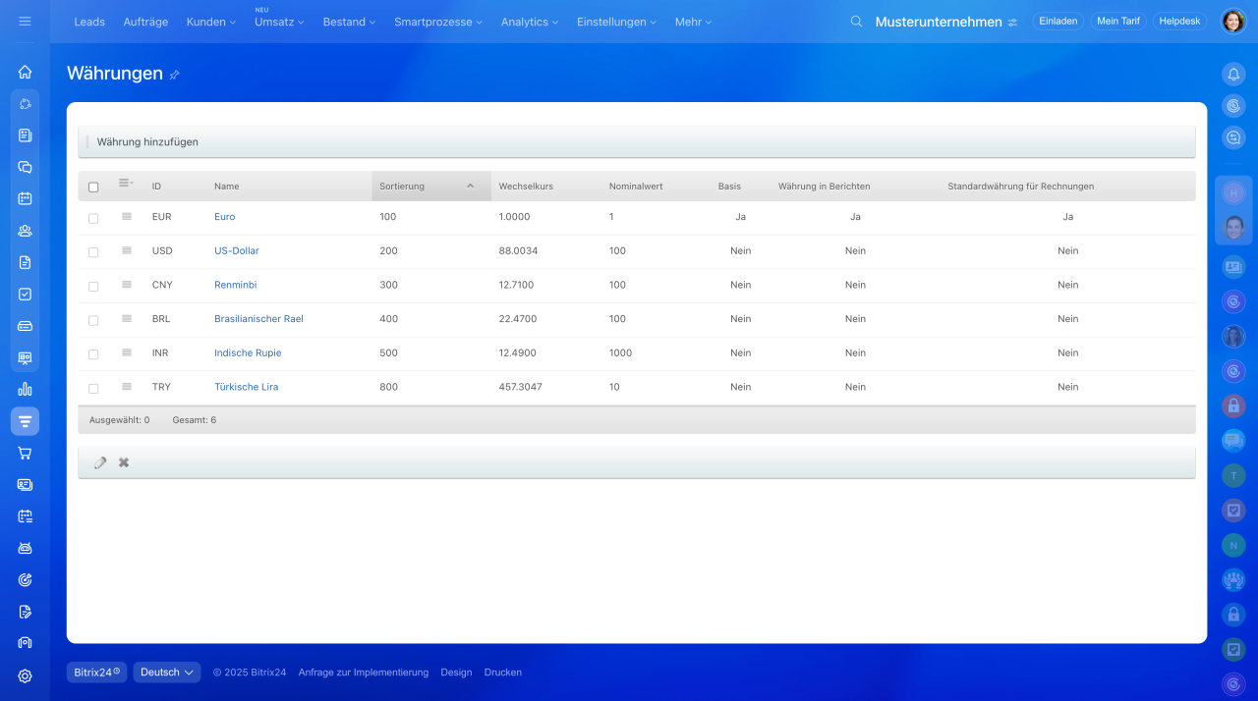Open the people/contacts sidebar icon
The image size is (1258, 701).
click(x=25, y=231)
